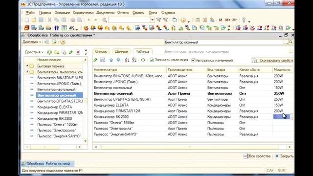Click the orange 1C icon in second toolbar
The height and width of the screenshot is (176, 313).
click(26, 28)
